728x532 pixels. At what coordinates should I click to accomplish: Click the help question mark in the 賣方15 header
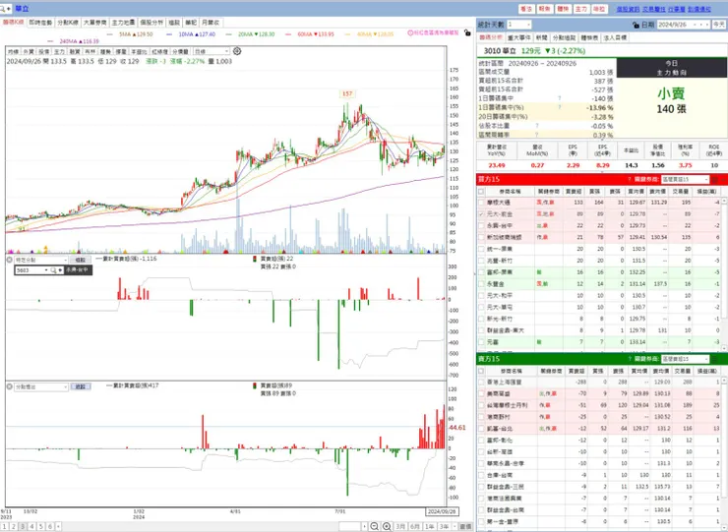coord(630,359)
